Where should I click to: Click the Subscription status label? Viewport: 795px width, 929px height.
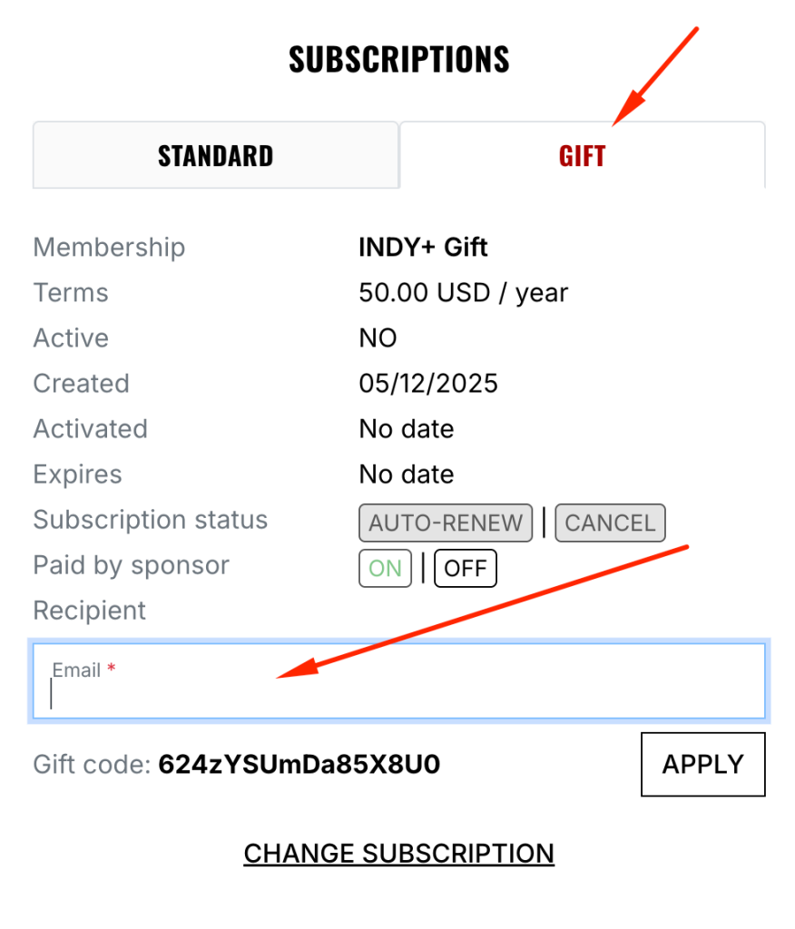click(151, 520)
